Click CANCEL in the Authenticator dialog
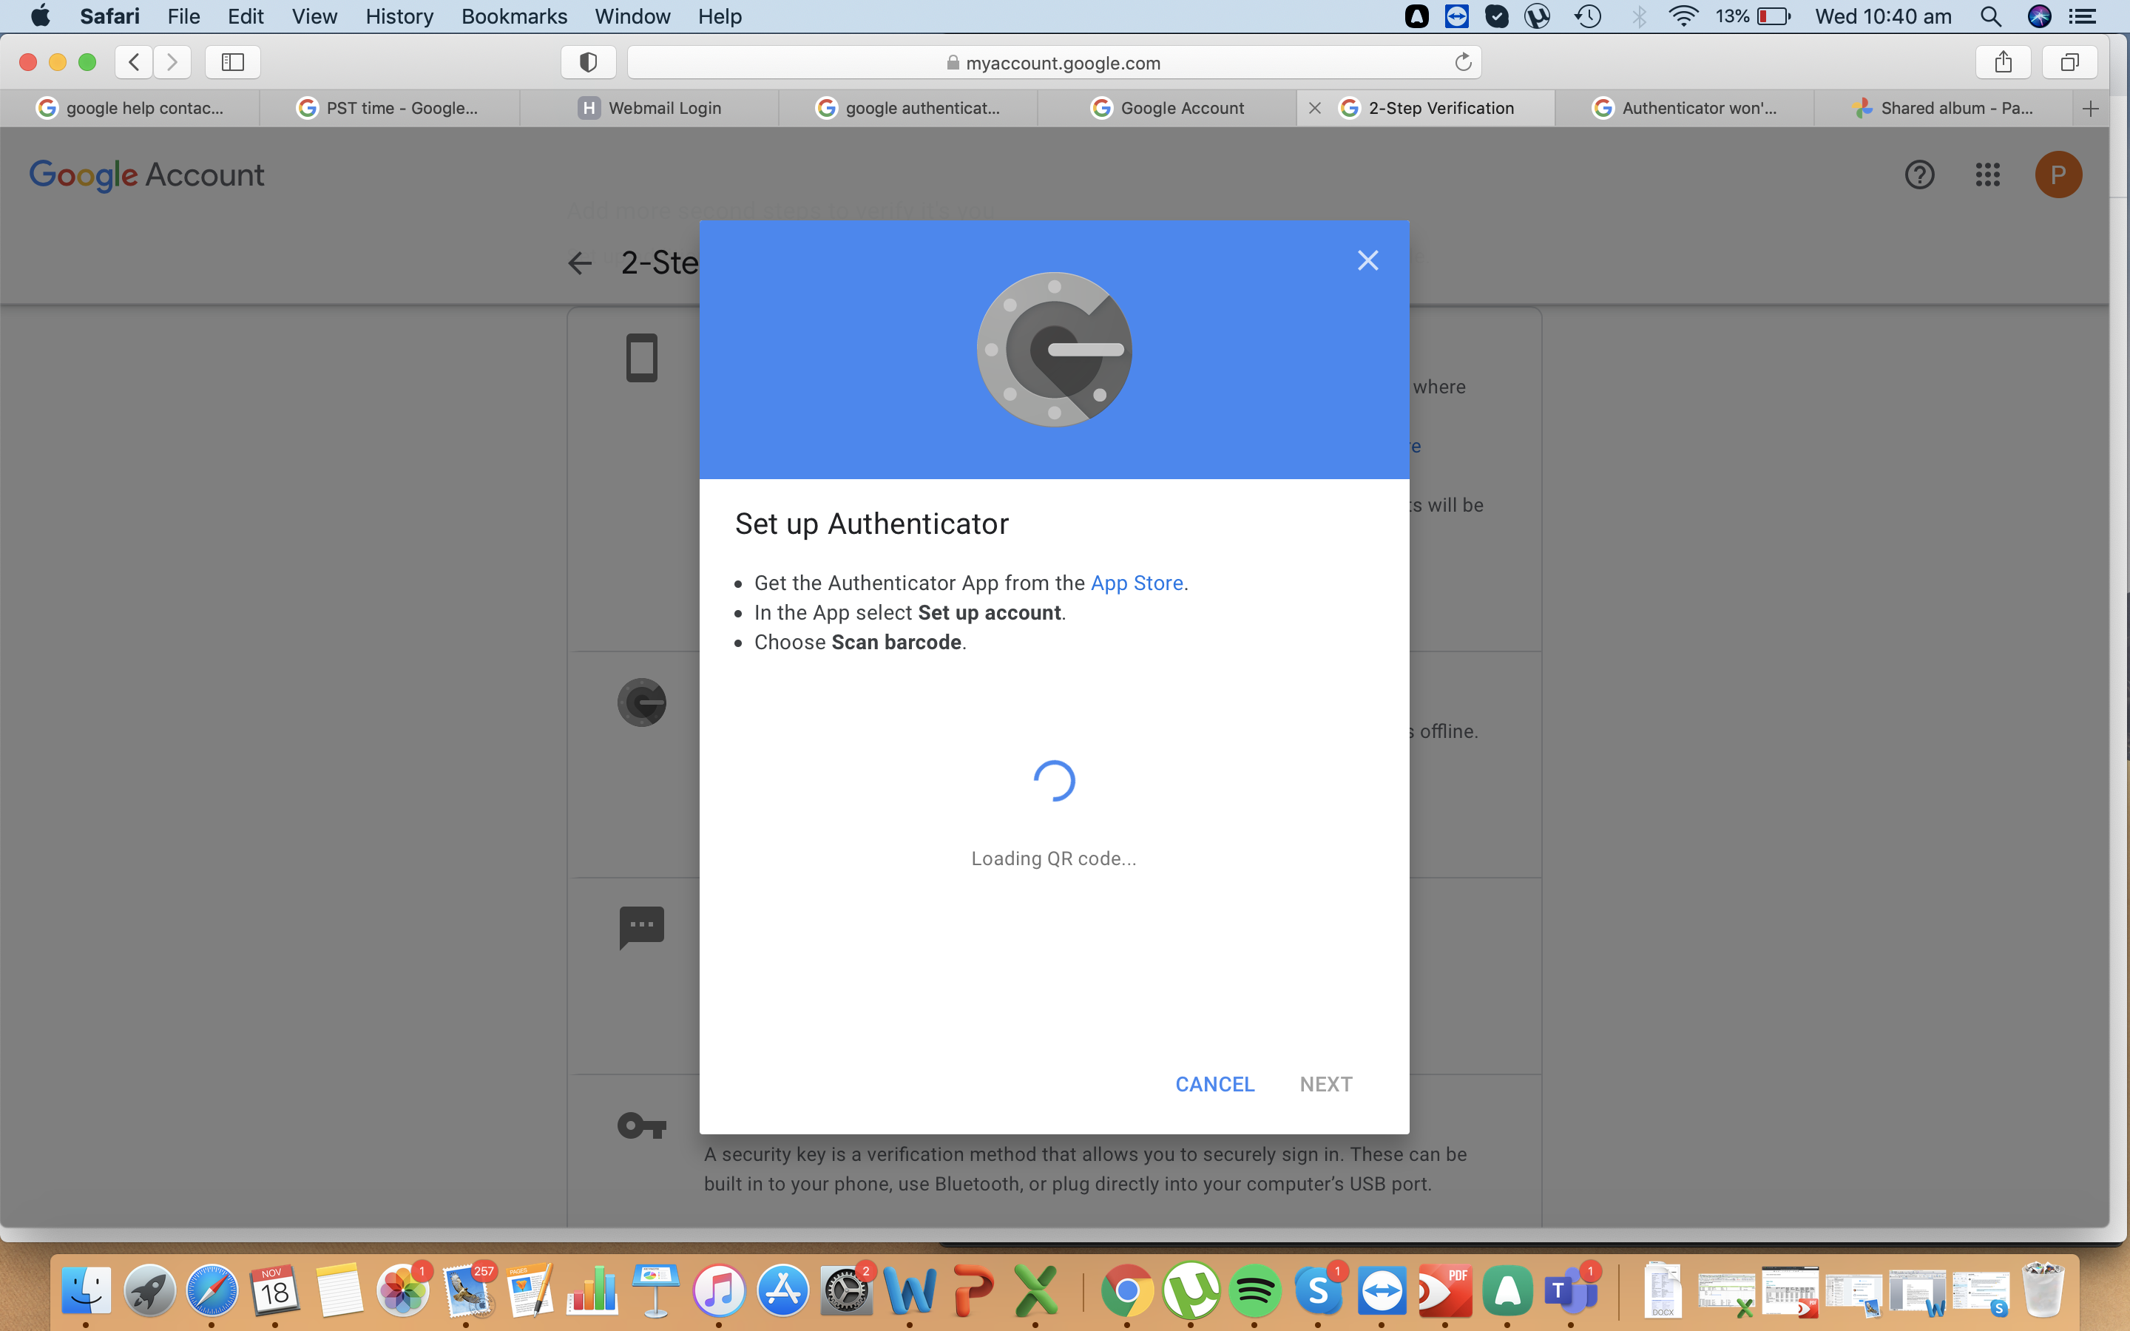This screenshot has width=2130, height=1331. [x=1214, y=1083]
